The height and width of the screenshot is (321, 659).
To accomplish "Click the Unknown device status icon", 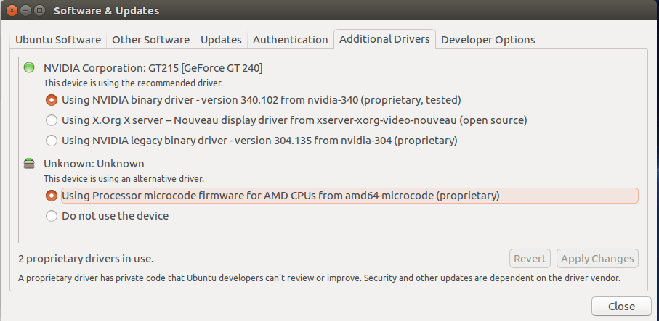I will pyautogui.click(x=29, y=164).
